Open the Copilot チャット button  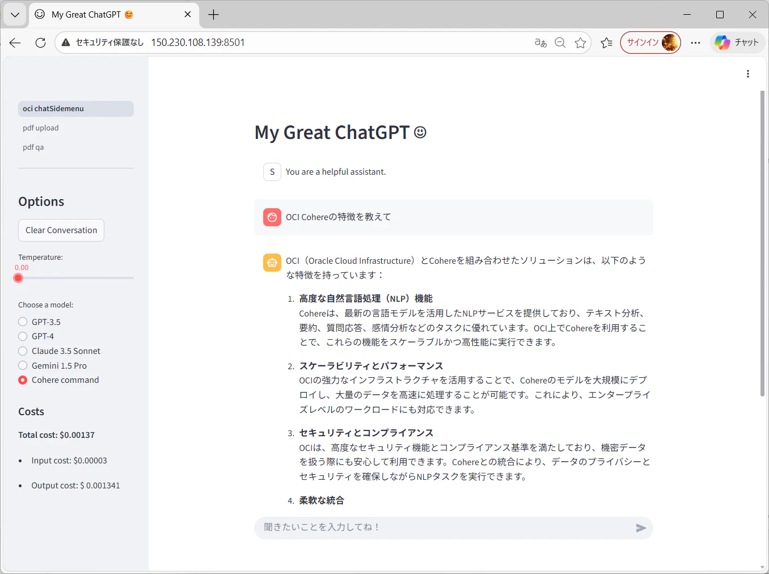pos(737,43)
